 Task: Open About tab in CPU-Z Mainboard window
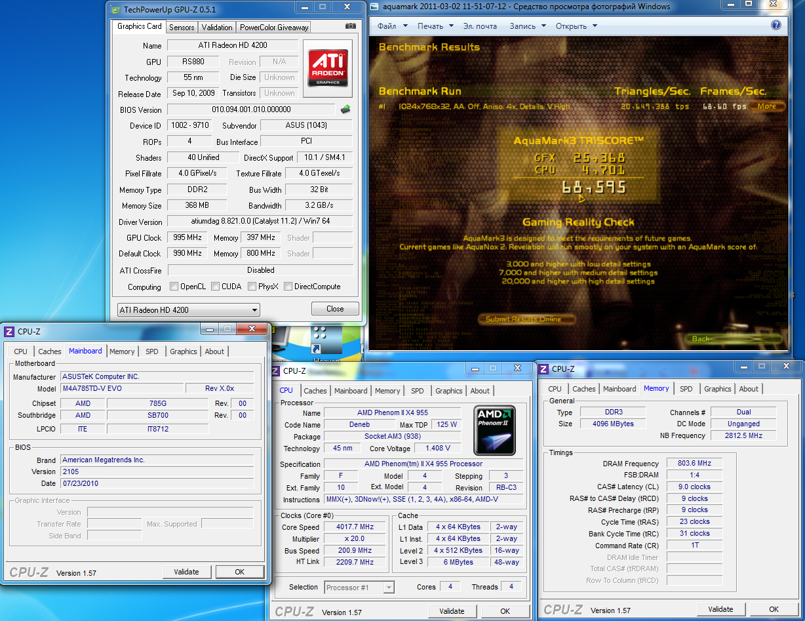214,351
